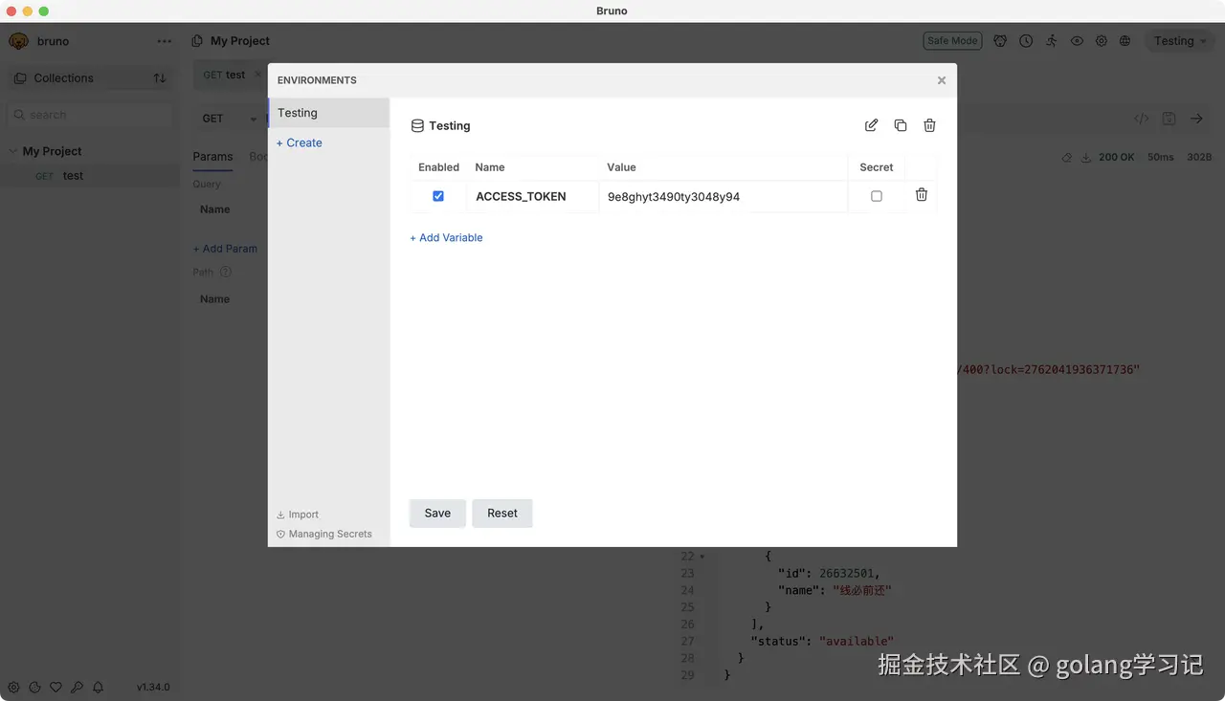The height and width of the screenshot is (701, 1225).
Task: Rename the Testing environment with pencil icon
Action: point(871,125)
